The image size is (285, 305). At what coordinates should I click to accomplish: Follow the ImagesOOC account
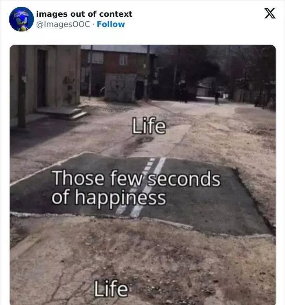pos(111,24)
